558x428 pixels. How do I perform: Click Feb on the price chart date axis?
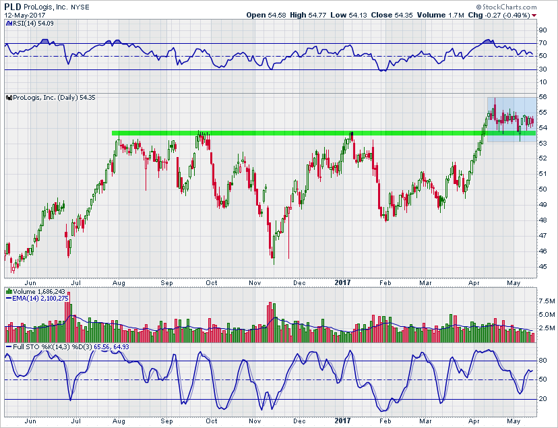click(385, 283)
